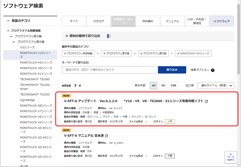
Task: Open external link icon for V-SFT-6 アップデート
Action: [x=207, y=101]
